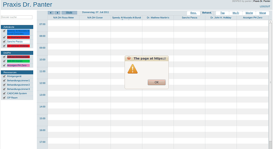Go to previous day arrow

(51, 13)
